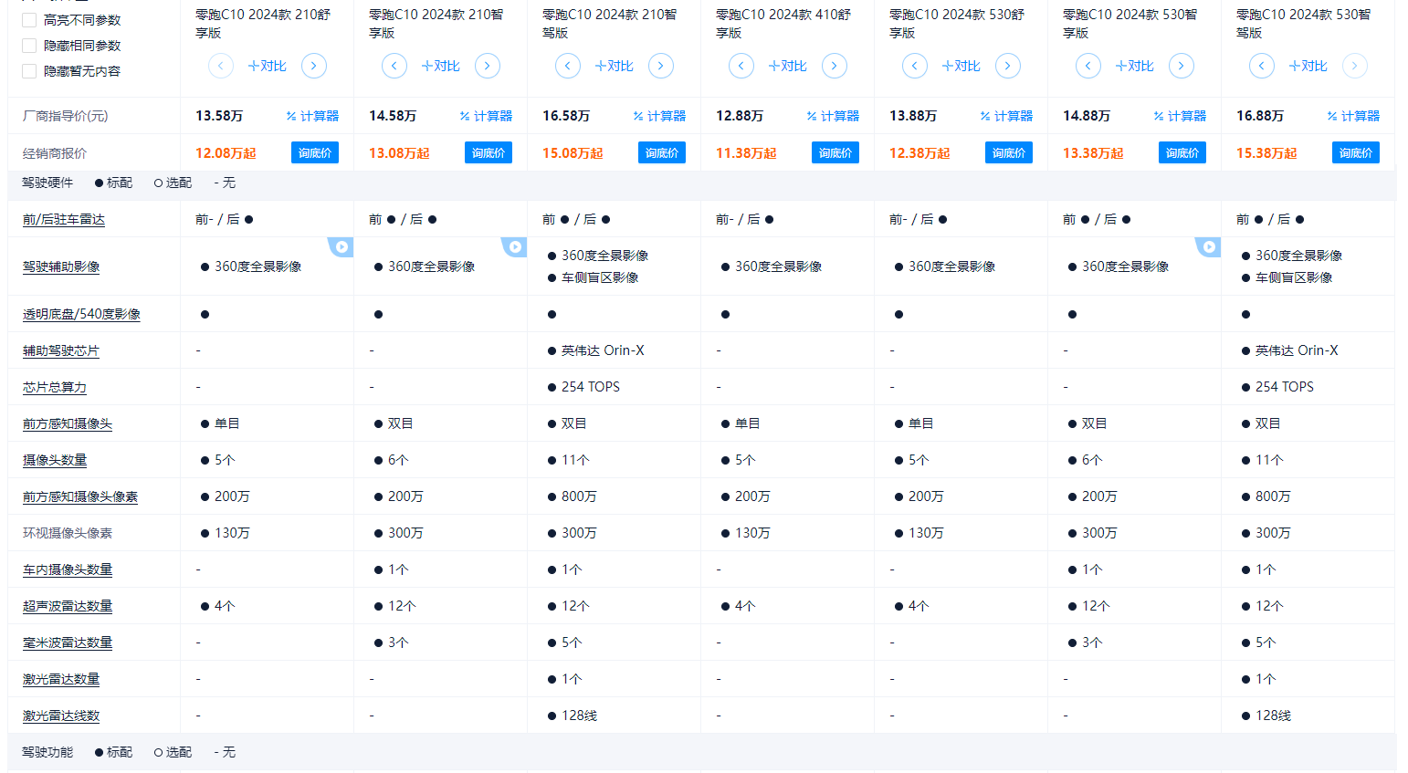This screenshot has height=773, width=1408.
Task: Click the right arrow under 410舒享版
Action: pyautogui.click(x=834, y=66)
